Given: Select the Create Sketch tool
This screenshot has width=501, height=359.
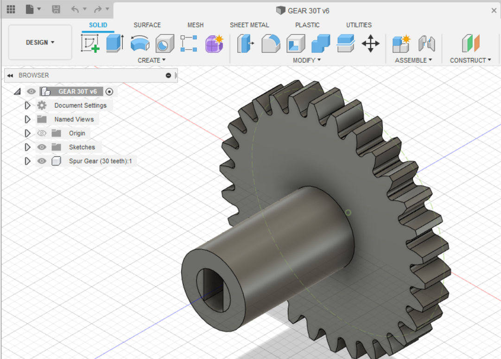Looking at the screenshot, I should pos(90,43).
